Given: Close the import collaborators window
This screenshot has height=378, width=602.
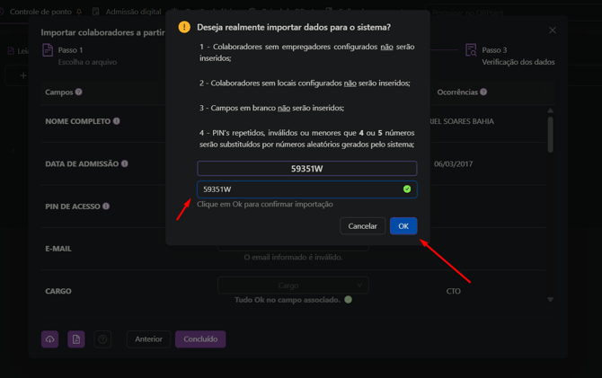Looking at the screenshot, I should [x=553, y=31].
